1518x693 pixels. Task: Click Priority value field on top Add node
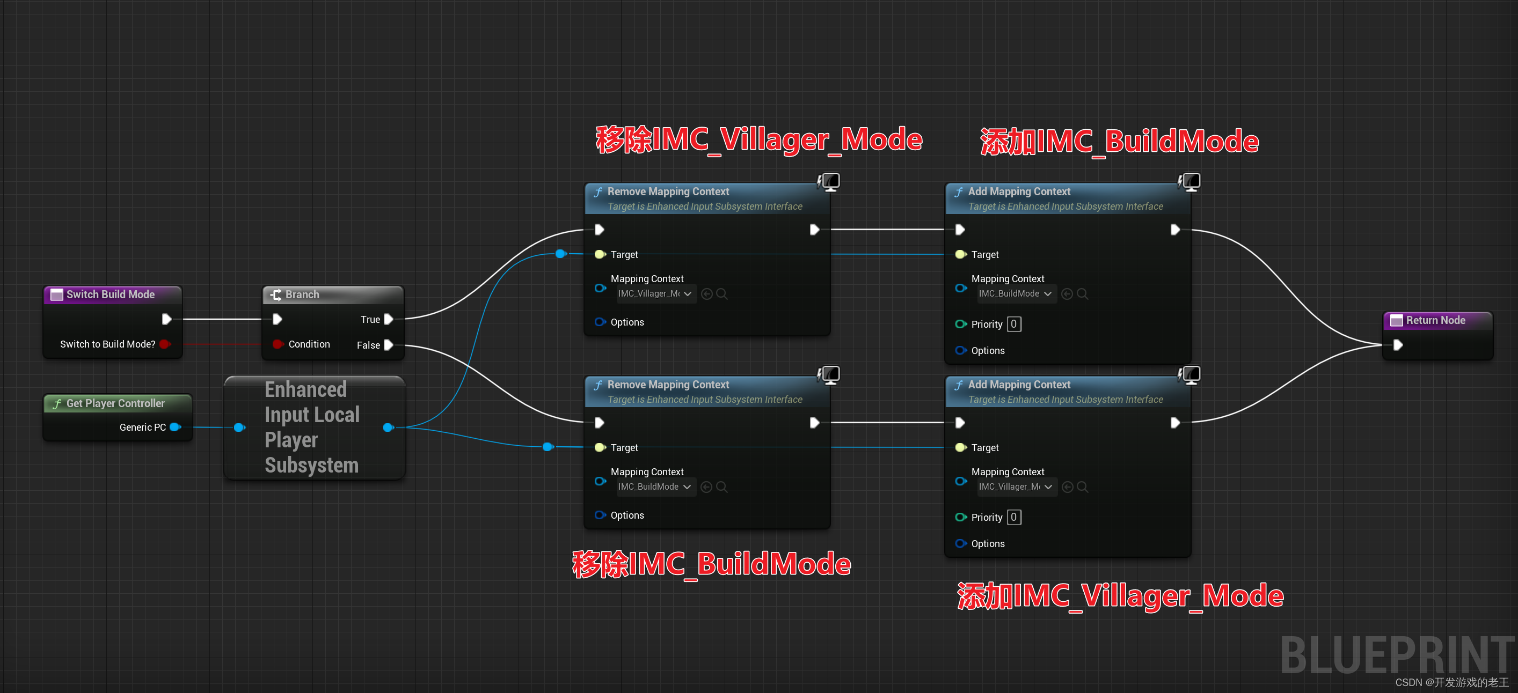(1013, 325)
